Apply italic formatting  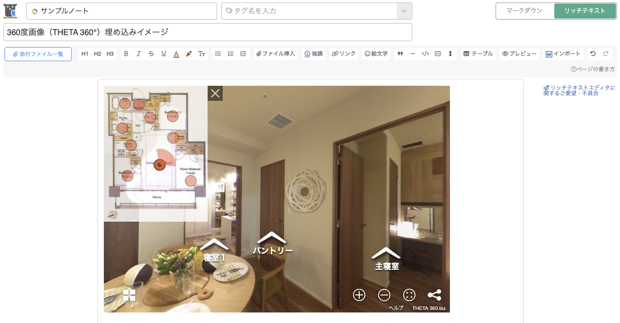(138, 54)
